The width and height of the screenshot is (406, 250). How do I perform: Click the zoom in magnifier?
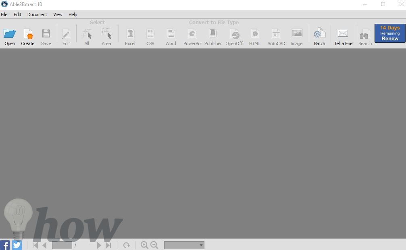pyautogui.click(x=144, y=245)
